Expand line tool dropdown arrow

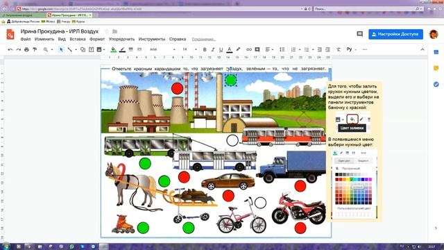76,50
